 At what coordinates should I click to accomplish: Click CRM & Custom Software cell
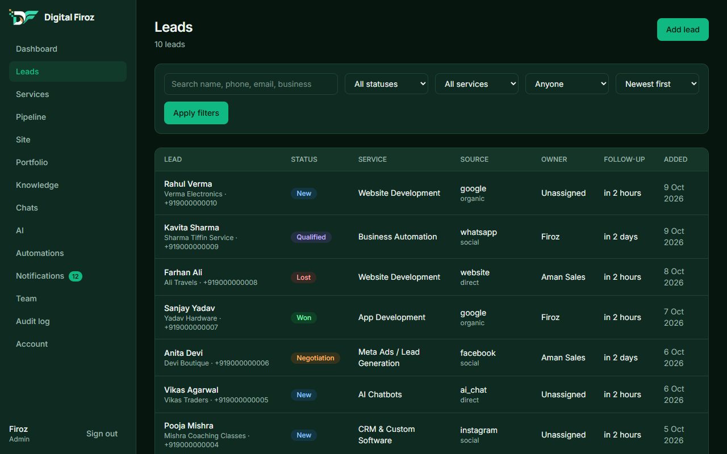coord(387,435)
